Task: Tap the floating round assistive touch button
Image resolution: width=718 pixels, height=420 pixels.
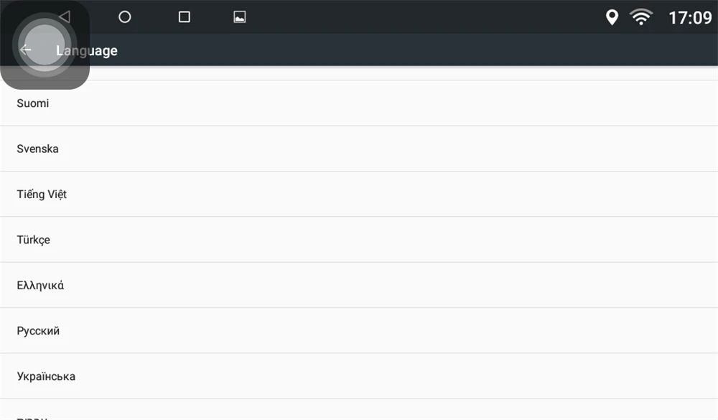Action: tap(45, 45)
